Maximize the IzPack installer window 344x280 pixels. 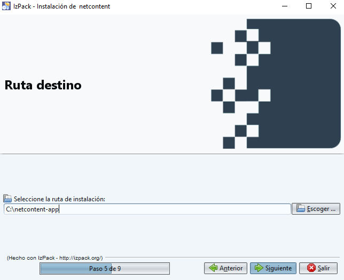click(x=308, y=6)
